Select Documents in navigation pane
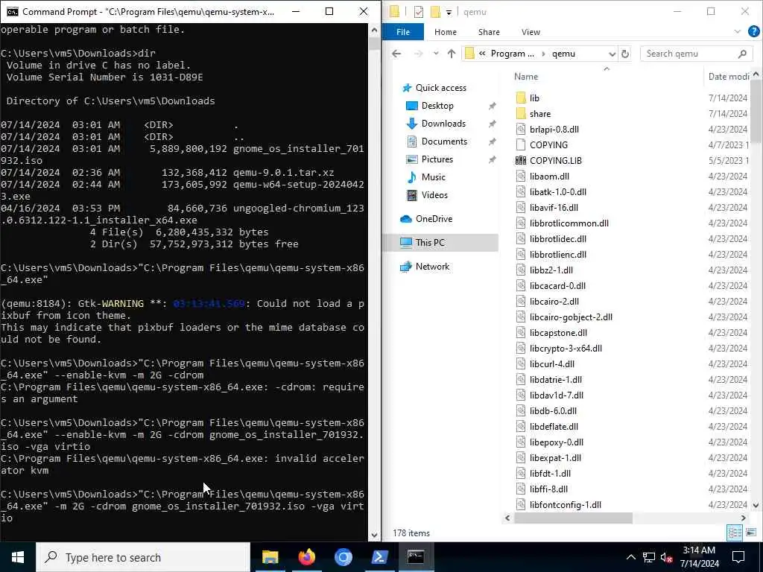 [444, 141]
